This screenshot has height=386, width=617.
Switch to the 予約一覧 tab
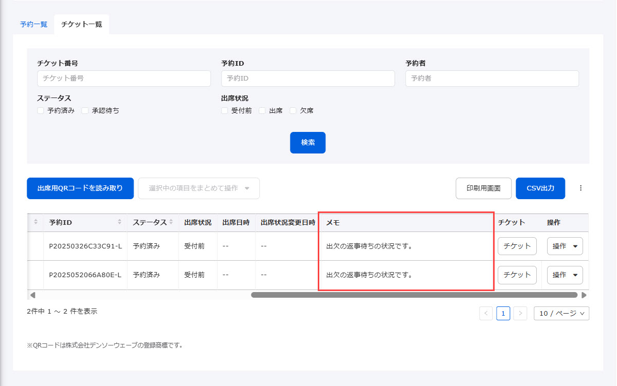point(33,24)
